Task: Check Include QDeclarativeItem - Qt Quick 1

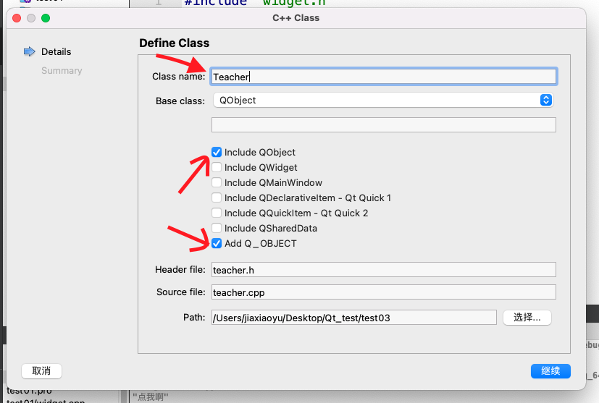Action: pyautogui.click(x=217, y=198)
